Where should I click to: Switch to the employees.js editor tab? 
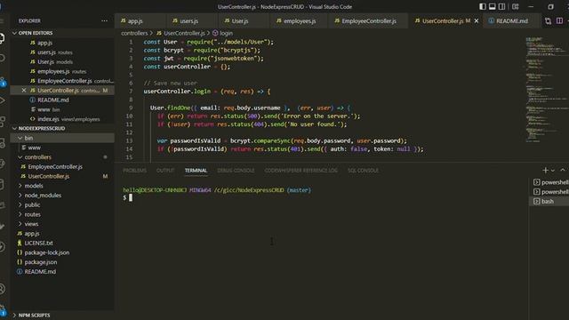[x=299, y=21]
